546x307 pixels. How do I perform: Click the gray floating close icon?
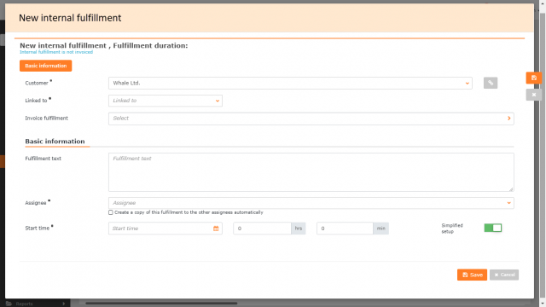tap(533, 95)
